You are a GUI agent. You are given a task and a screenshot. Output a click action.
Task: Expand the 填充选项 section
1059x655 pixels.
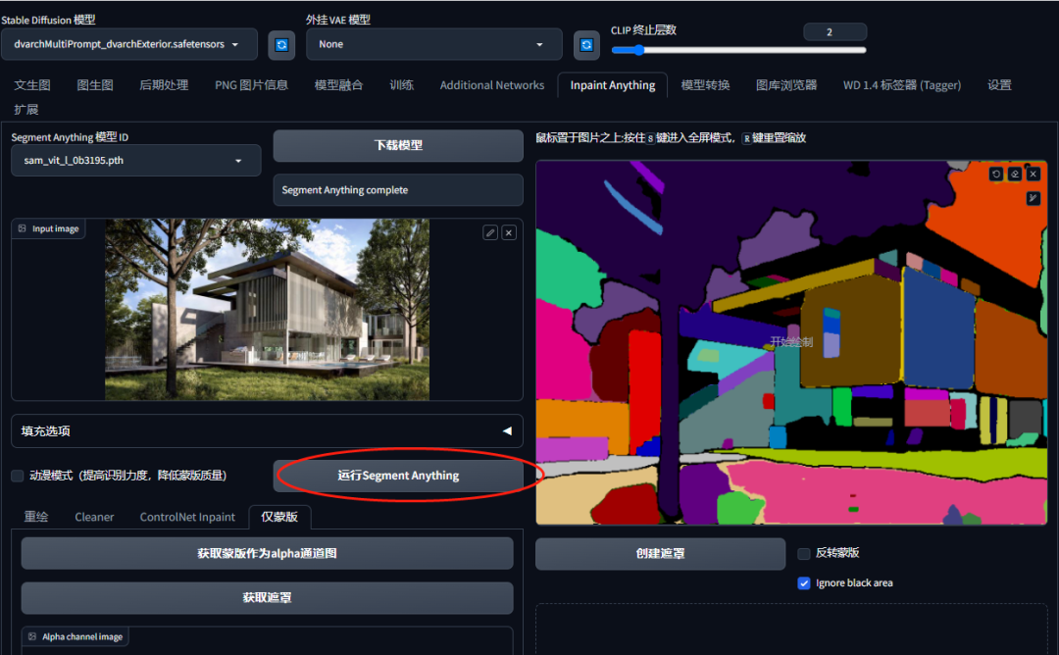tap(267, 430)
